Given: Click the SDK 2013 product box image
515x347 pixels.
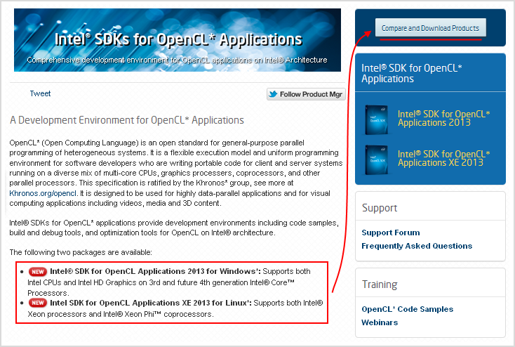Looking at the screenshot, I should click(x=377, y=119).
